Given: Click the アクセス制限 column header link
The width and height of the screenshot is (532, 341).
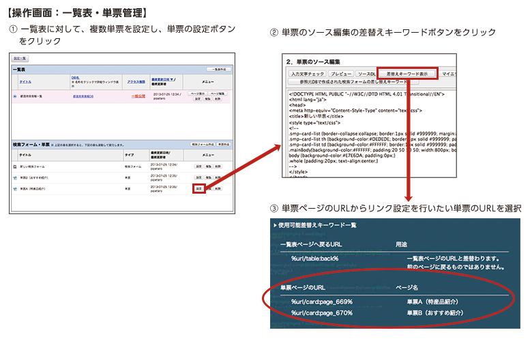Looking at the screenshot, I should [x=136, y=82].
